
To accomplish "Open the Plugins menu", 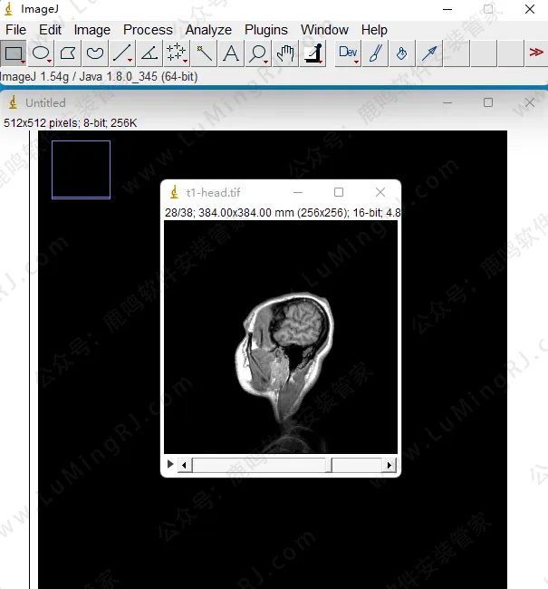I will point(265,30).
